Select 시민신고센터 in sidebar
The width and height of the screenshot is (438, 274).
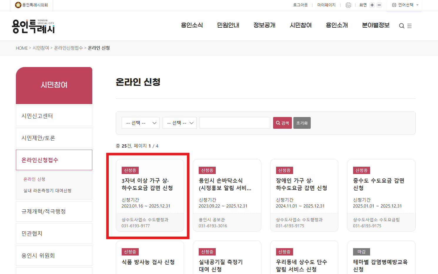[54, 116]
